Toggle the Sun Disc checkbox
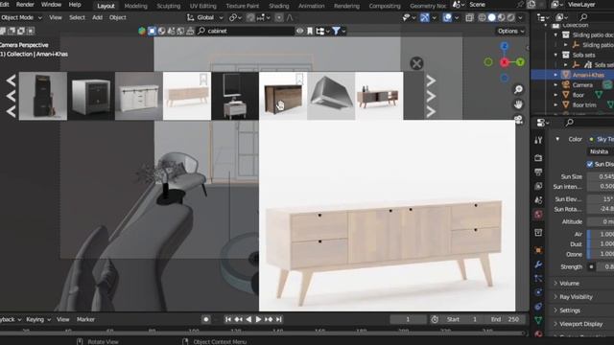Viewport: 614px width, 345px height. [590, 164]
